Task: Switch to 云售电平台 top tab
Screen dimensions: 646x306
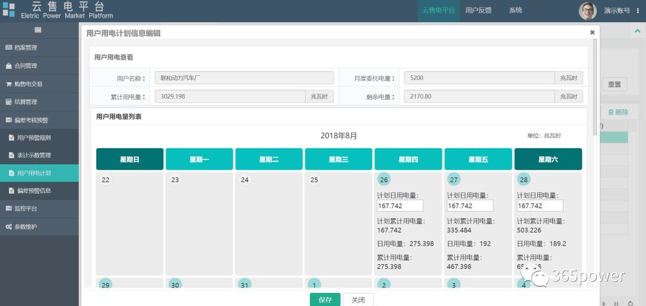Action: (x=438, y=10)
